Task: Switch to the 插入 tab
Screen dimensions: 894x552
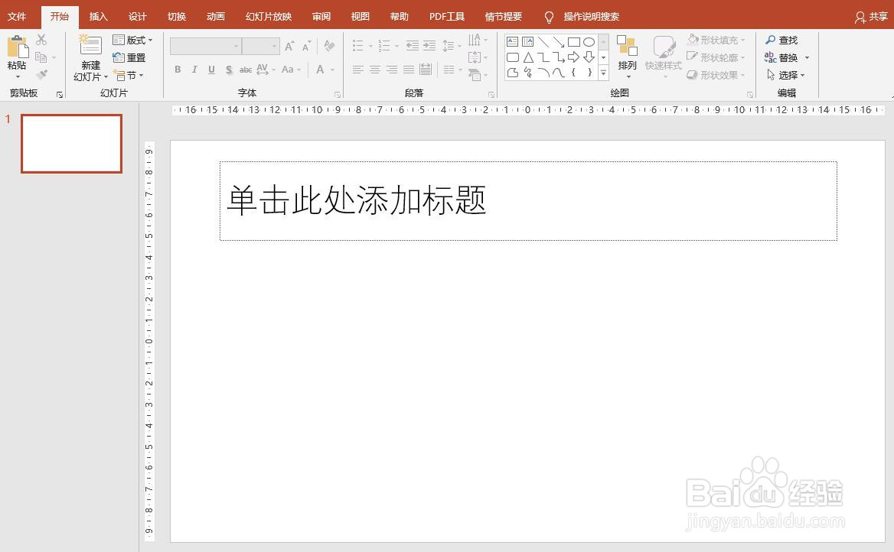Action: click(98, 16)
